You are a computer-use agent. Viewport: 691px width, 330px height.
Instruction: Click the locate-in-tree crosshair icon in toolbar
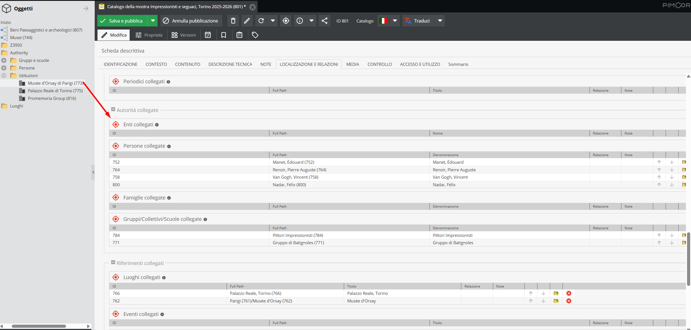tap(286, 21)
